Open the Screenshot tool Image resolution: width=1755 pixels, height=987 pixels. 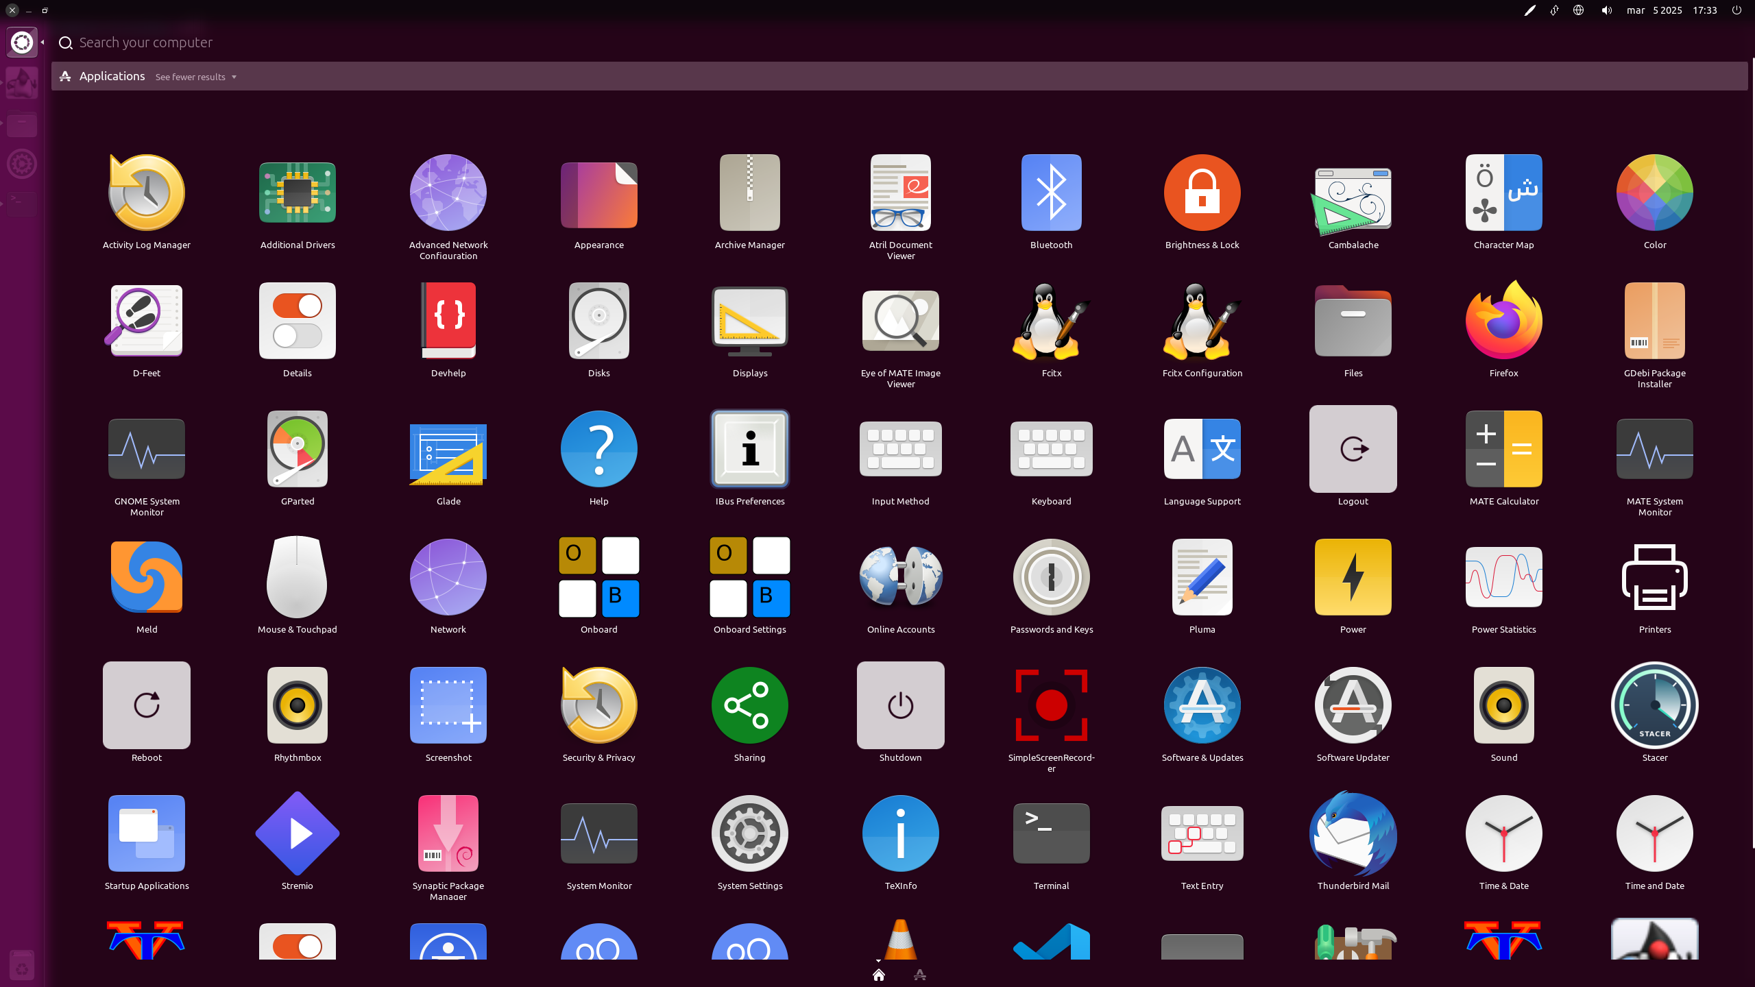[x=448, y=705]
